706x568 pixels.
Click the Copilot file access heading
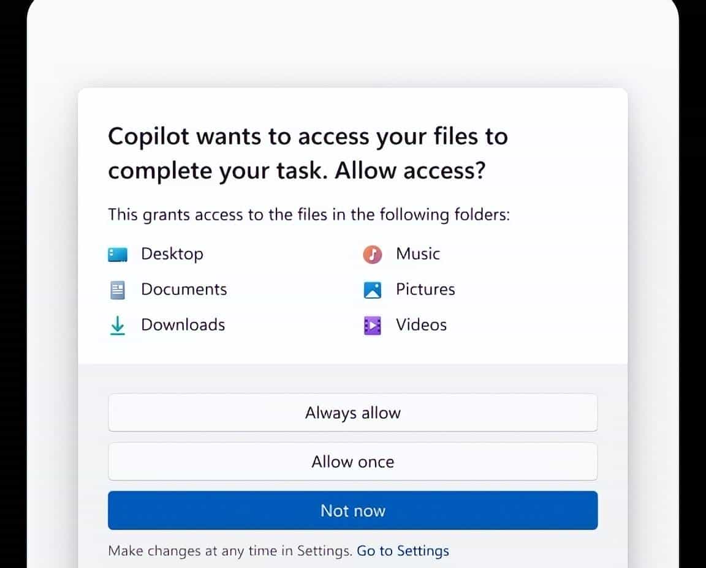click(308, 153)
